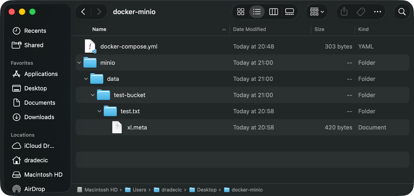Go to Macintosh HD in the path bar
This screenshot has width=414, height=196.
(97, 190)
